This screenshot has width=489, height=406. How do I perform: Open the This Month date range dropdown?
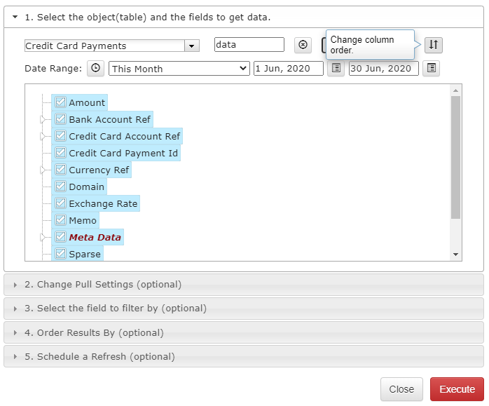(179, 69)
